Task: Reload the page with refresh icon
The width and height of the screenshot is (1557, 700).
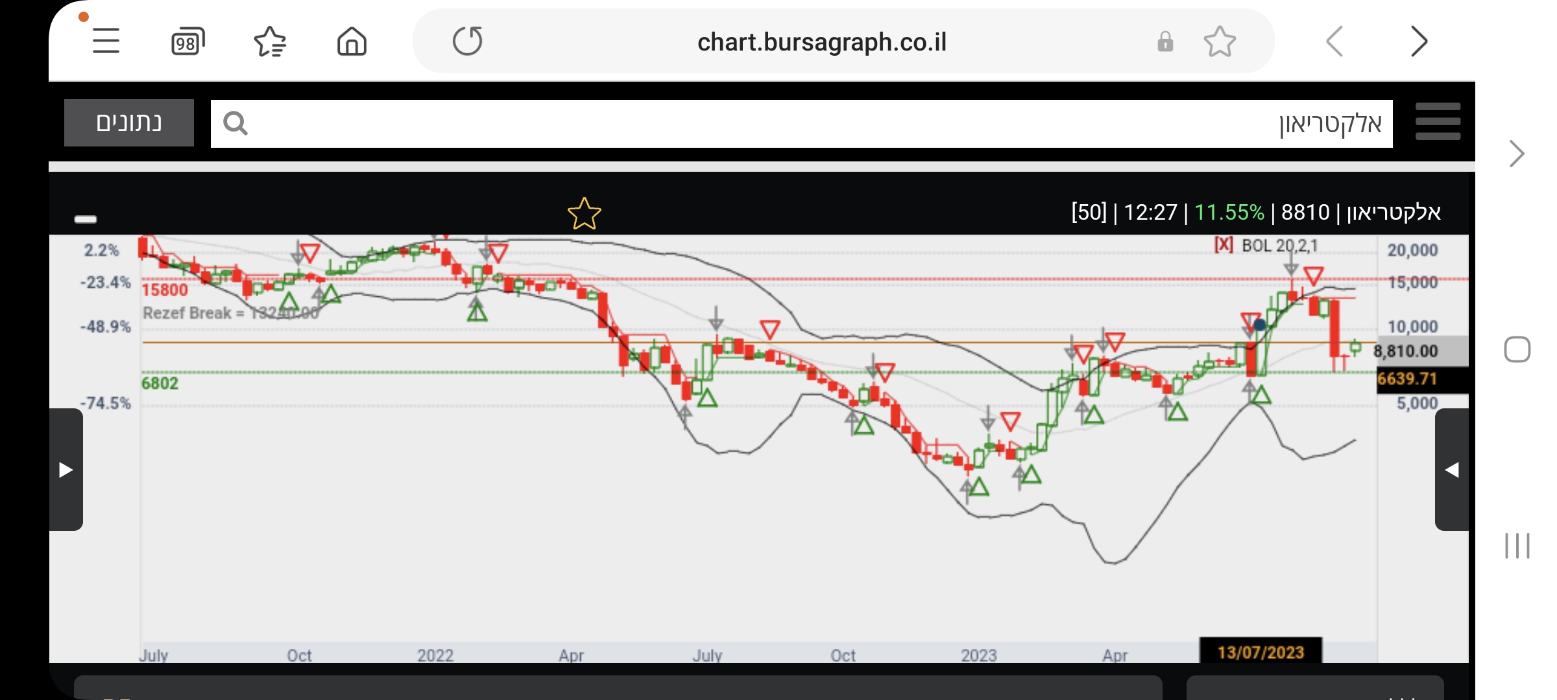Action: 467,41
